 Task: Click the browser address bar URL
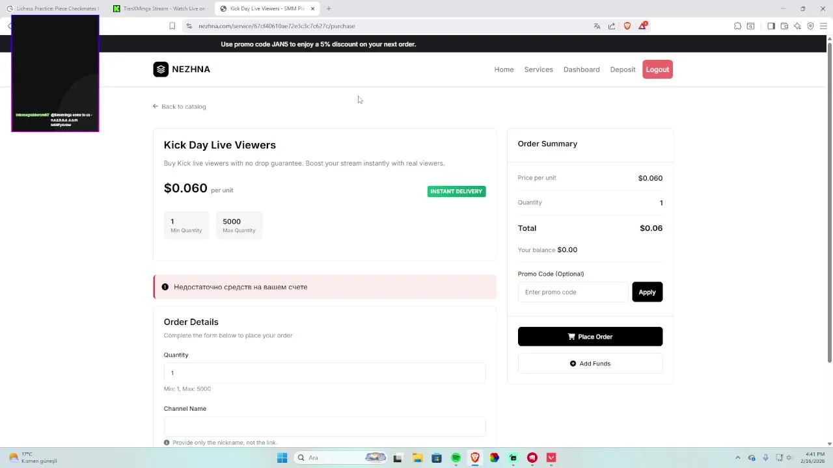[277, 26]
